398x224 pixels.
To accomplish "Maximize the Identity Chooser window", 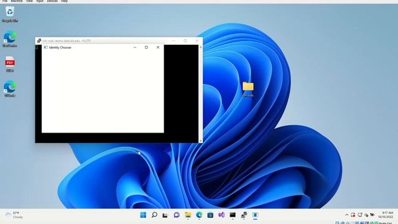I will pyautogui.click(x=147, y=47).
